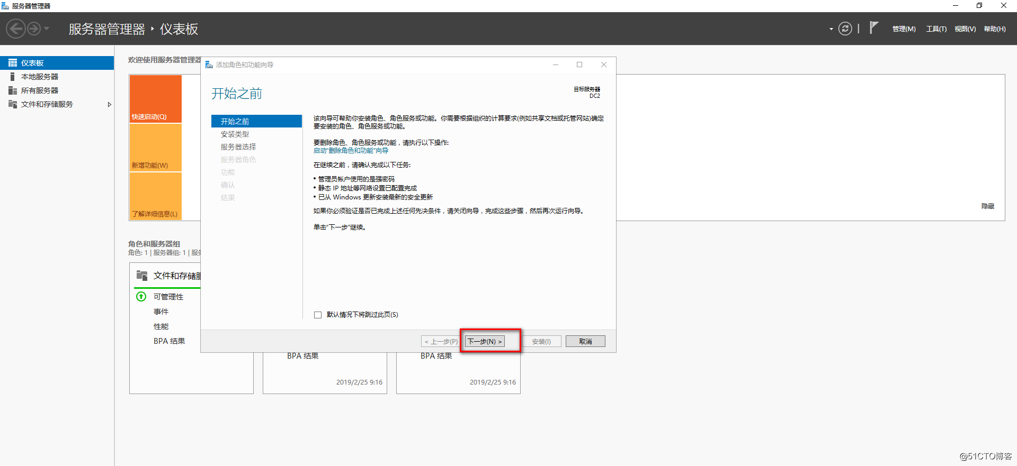The height and width of the screenshot is (466, 1017).
Task: Minimize the Server Manager main window
Action: point(956,6)
